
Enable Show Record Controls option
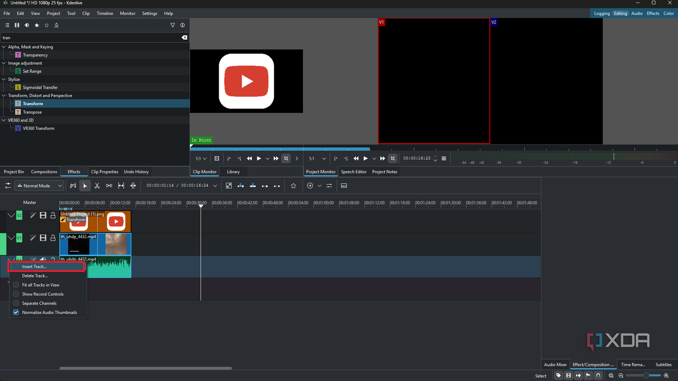tap(16, 294)
